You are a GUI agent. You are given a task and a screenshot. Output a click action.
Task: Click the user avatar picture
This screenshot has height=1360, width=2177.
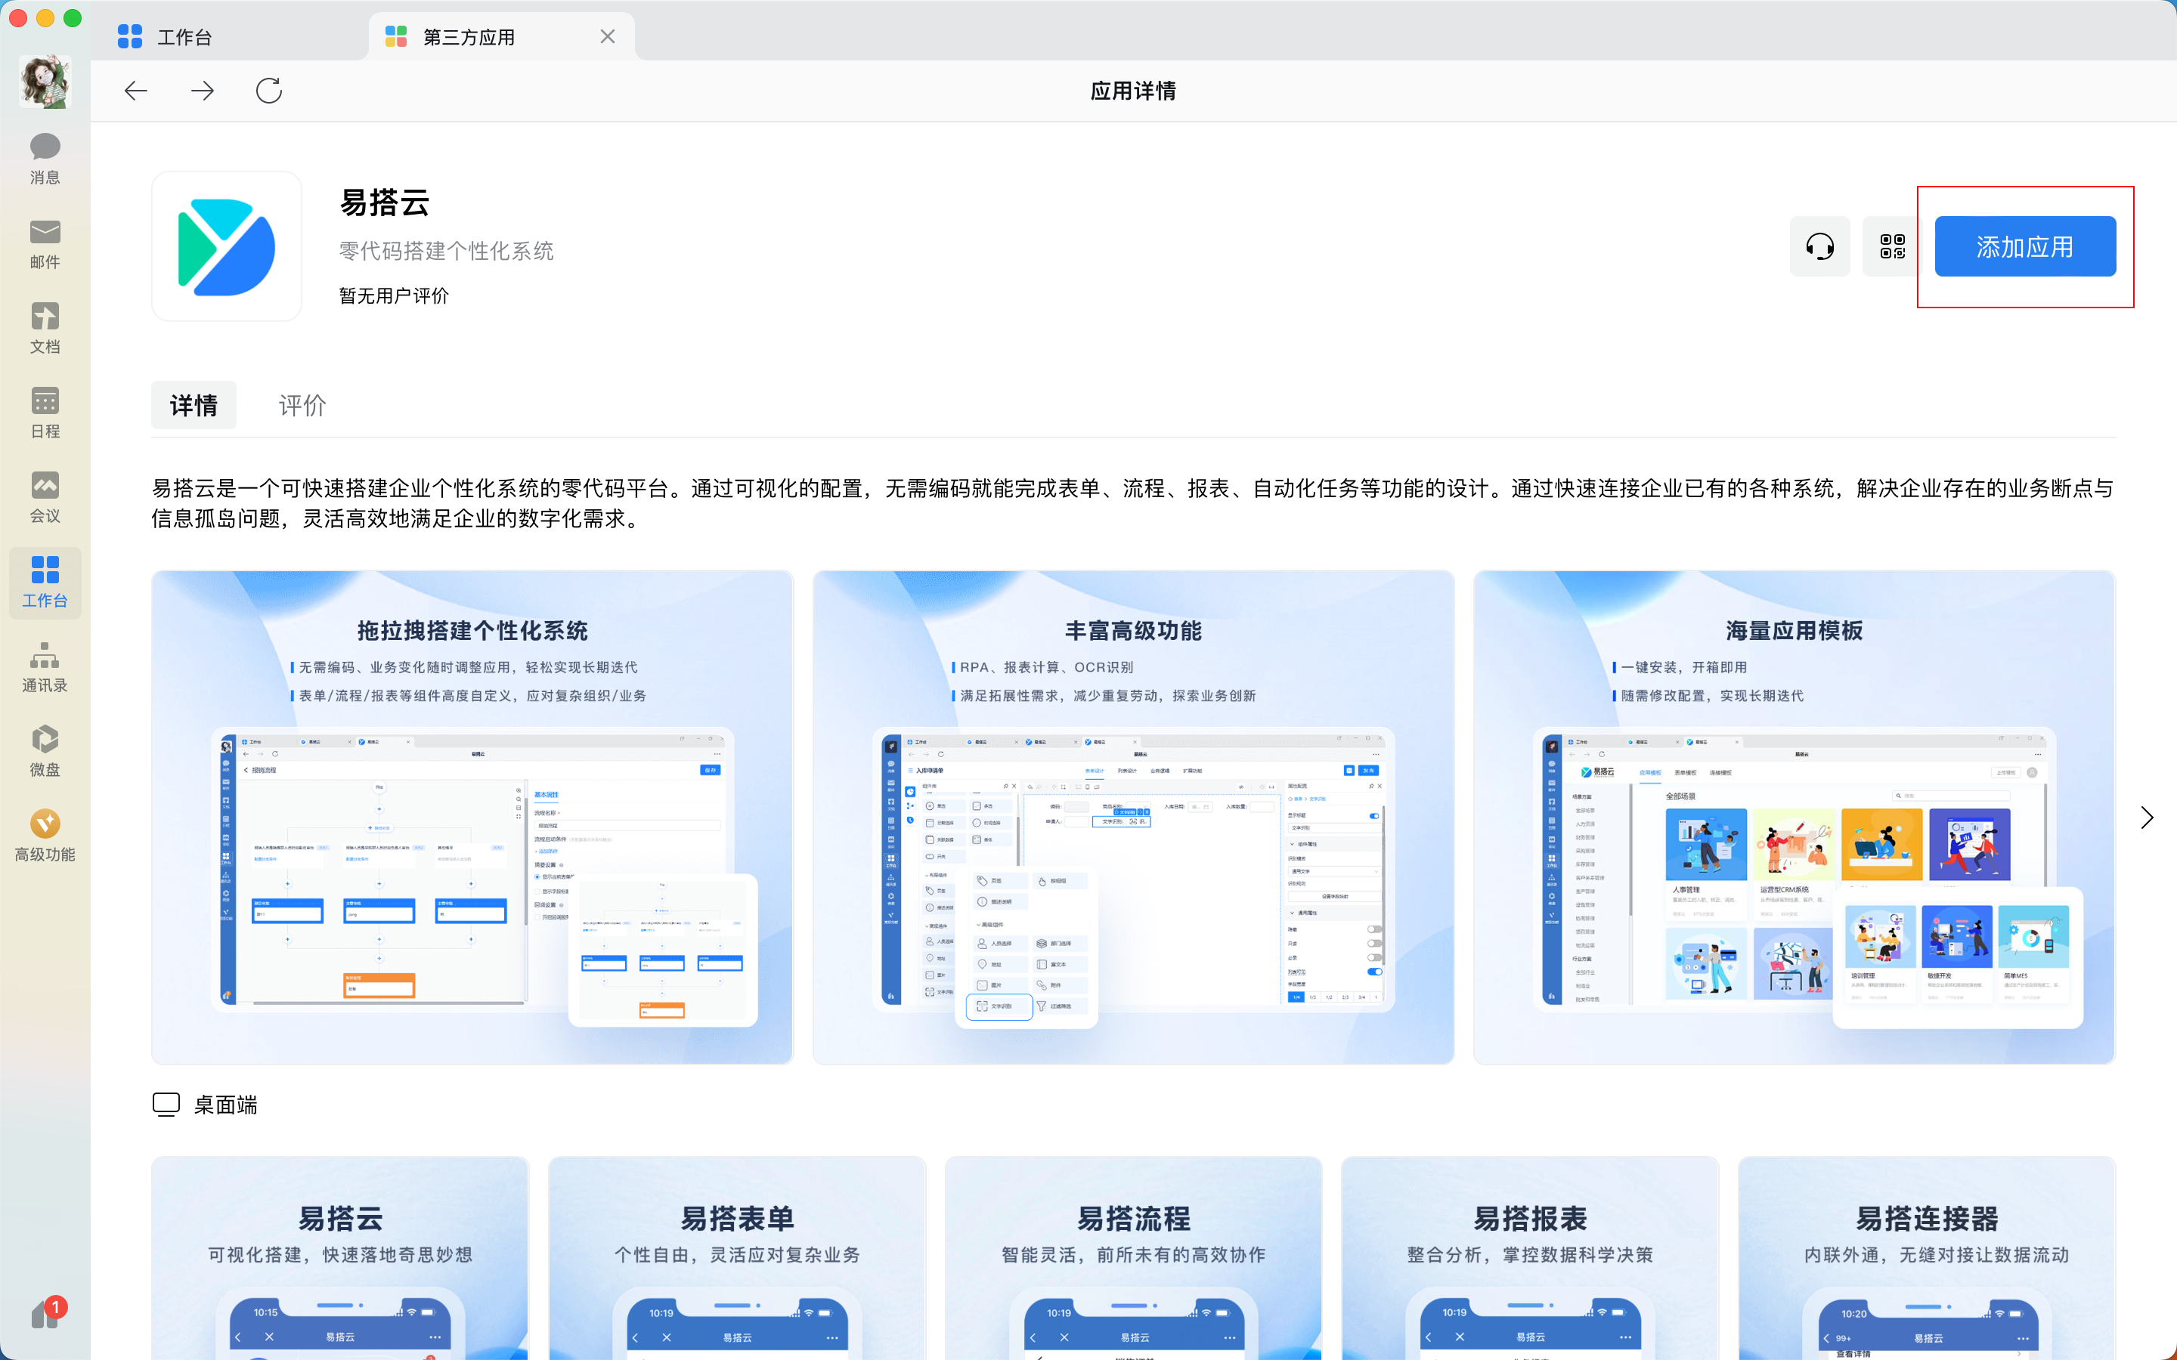45,82
